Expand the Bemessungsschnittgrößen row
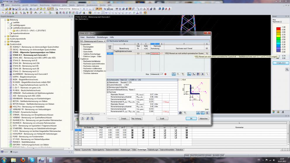Image resolution: width=290 pixels, height=163 pixels. 108,87
